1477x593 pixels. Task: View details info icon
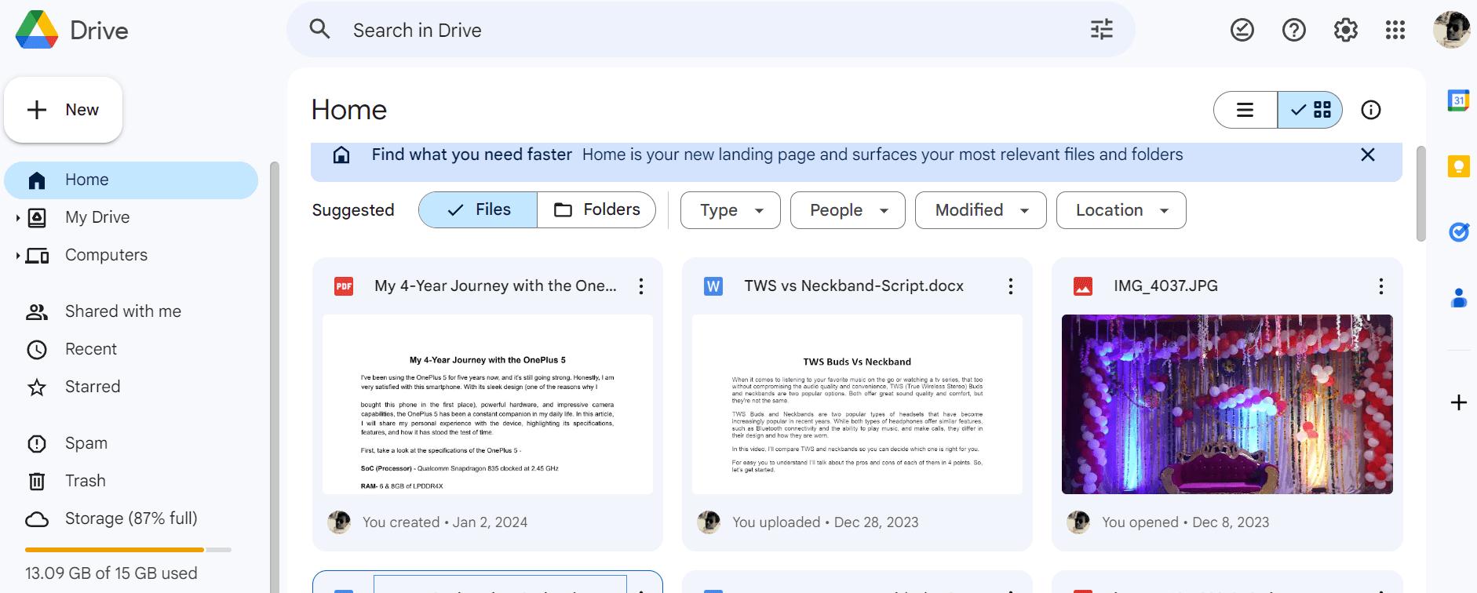(x=1370, y=110)
